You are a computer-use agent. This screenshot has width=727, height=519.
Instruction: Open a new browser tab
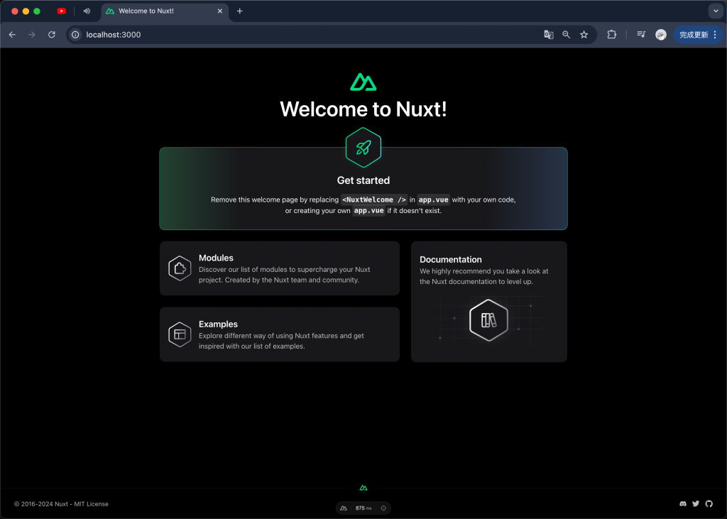coord(240,11)
